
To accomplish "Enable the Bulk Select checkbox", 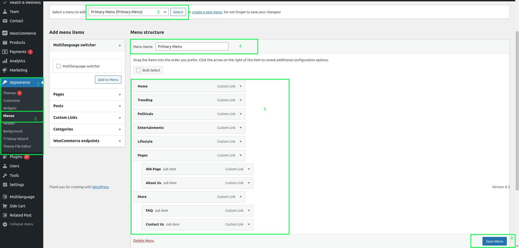I will 138,70.
